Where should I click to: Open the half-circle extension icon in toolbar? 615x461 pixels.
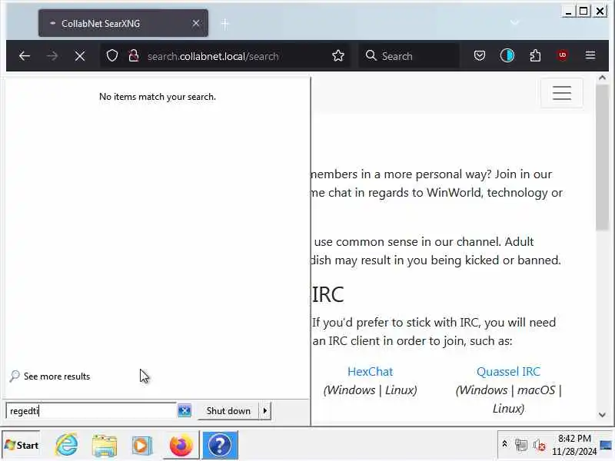click(x=507, y=55)
